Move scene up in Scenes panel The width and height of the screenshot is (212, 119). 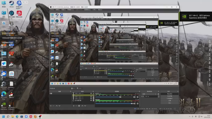57,106
